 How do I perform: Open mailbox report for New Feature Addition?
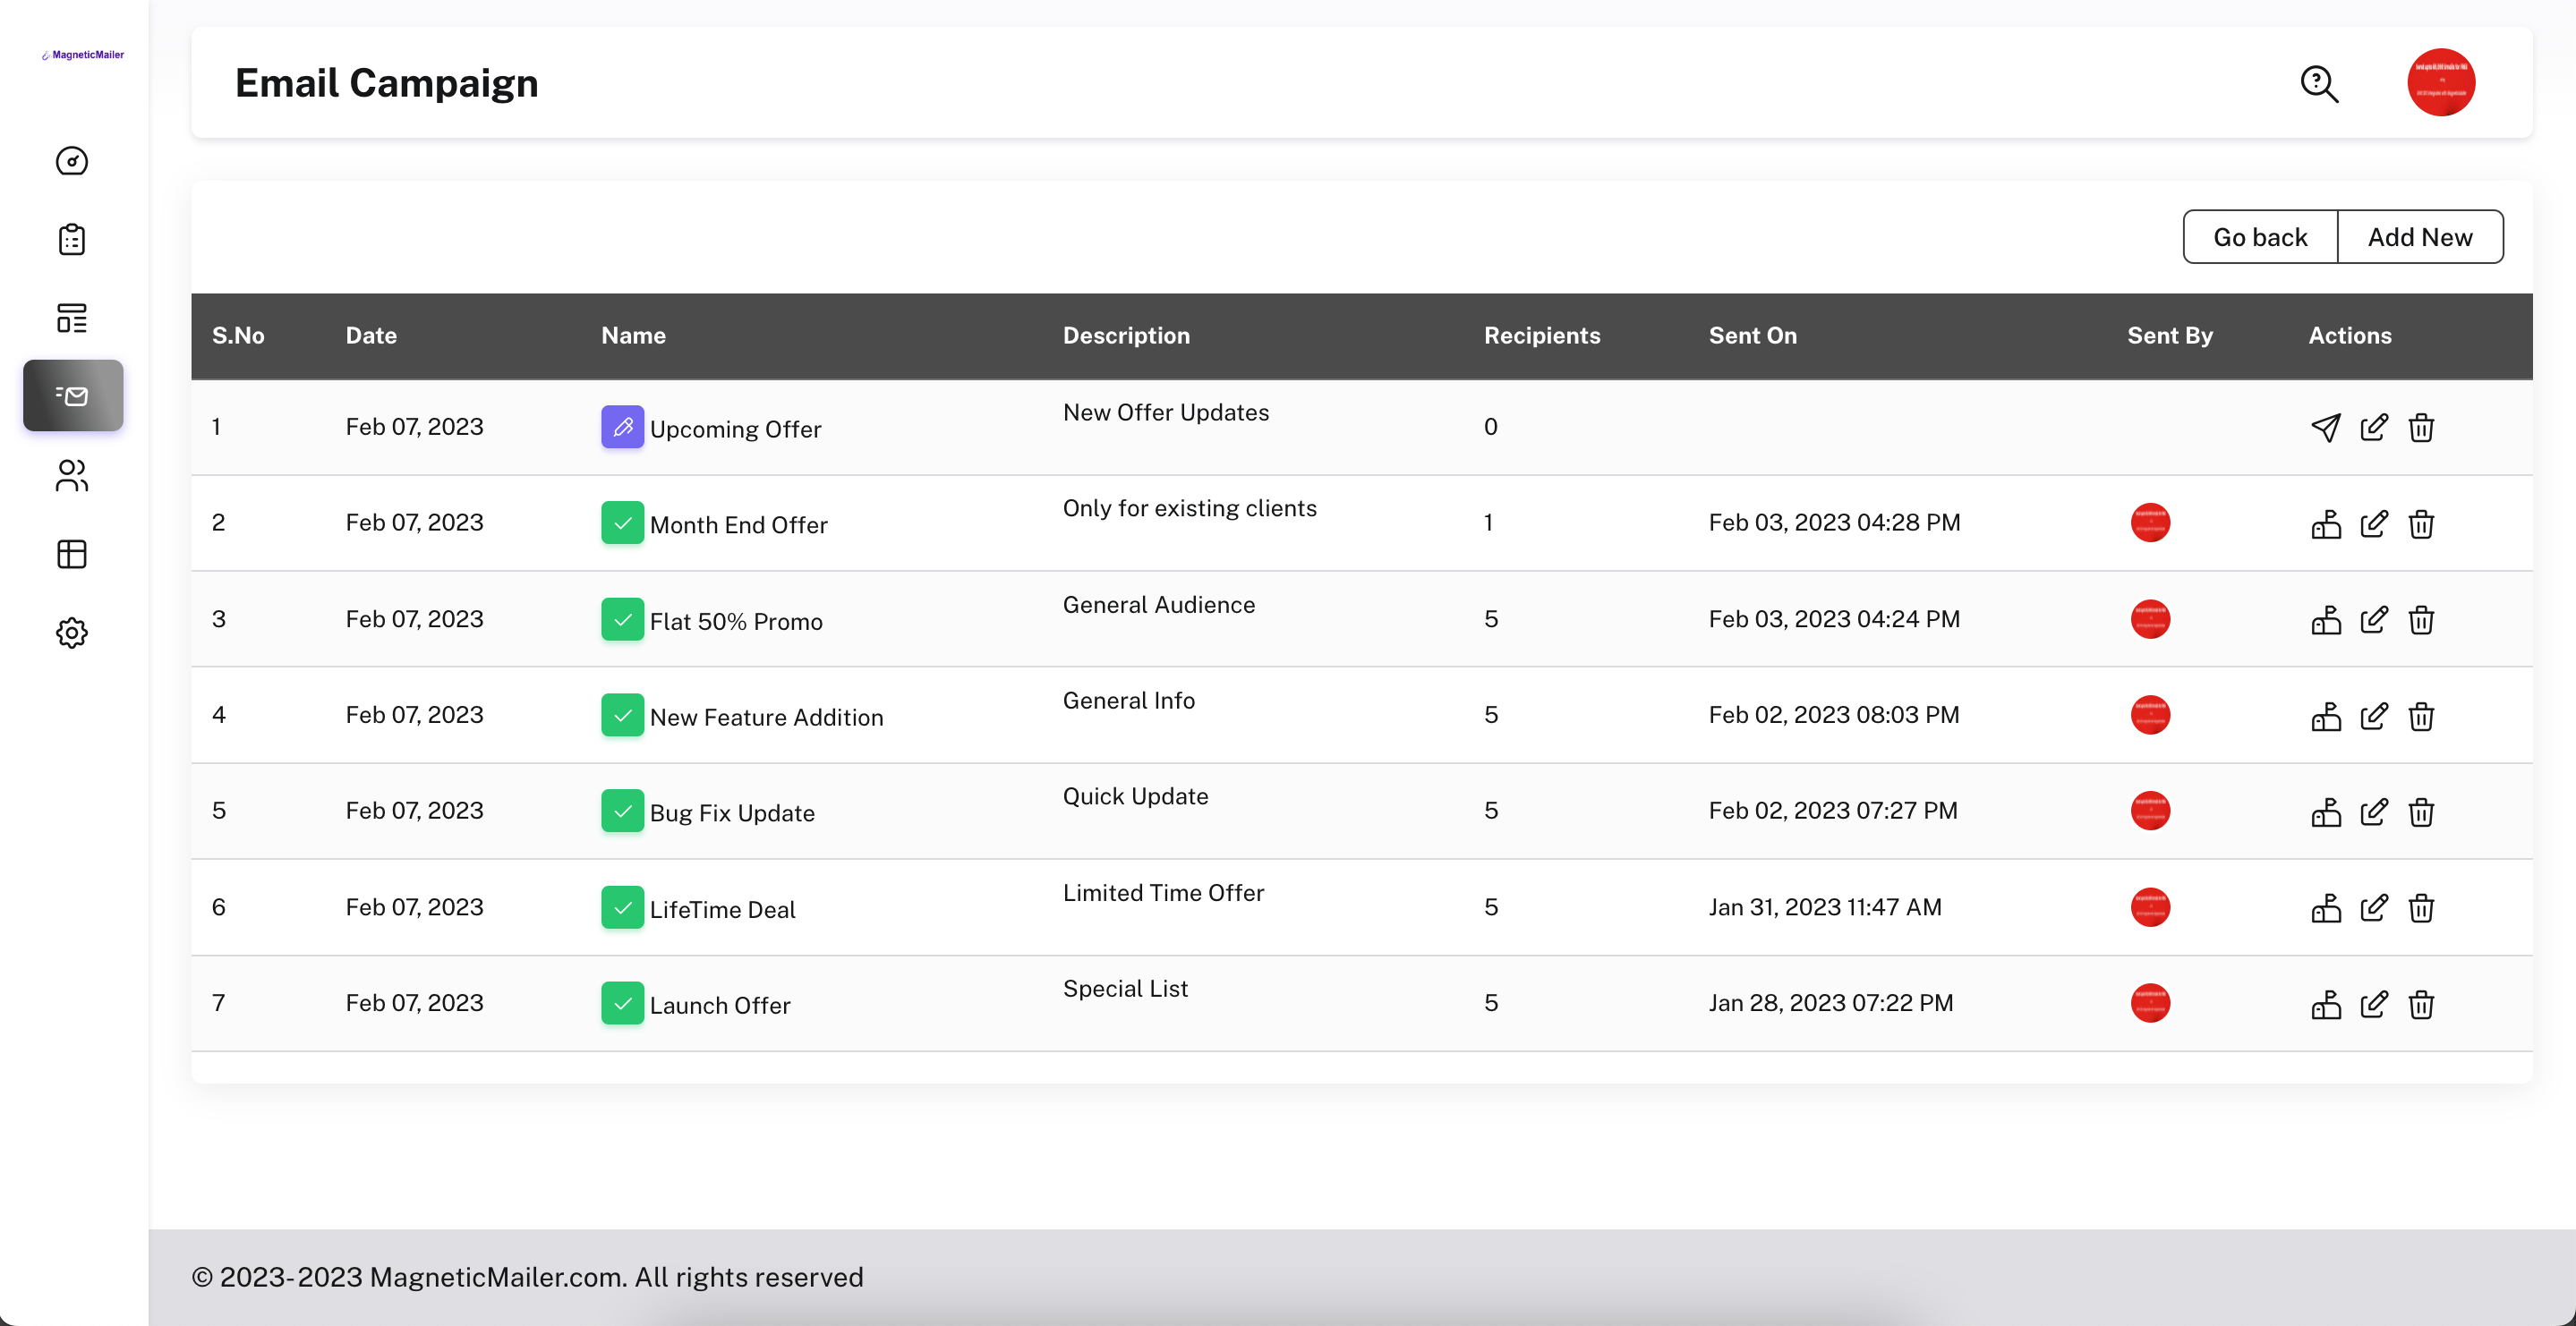pos(2325,716)
